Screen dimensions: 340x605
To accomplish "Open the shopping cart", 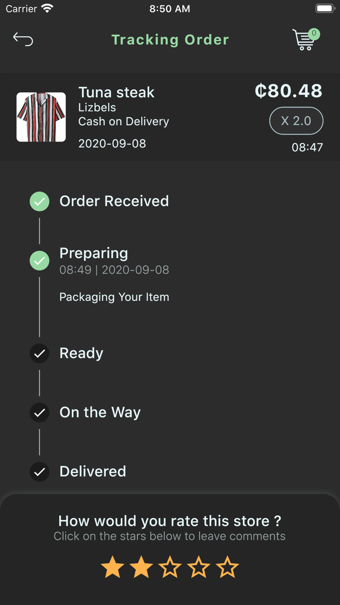I will pyautogui.click(x=304, y=40).
